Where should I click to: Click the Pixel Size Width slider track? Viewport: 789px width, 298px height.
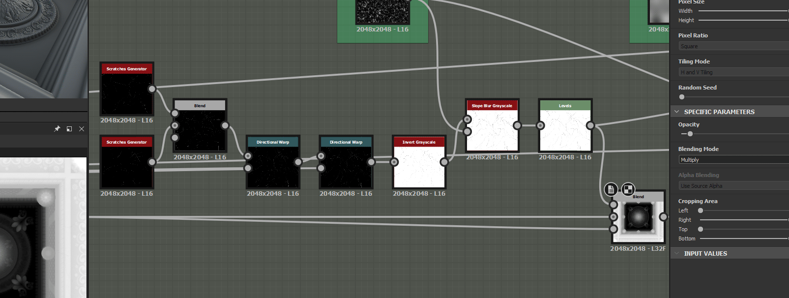[x=743, y=11]
